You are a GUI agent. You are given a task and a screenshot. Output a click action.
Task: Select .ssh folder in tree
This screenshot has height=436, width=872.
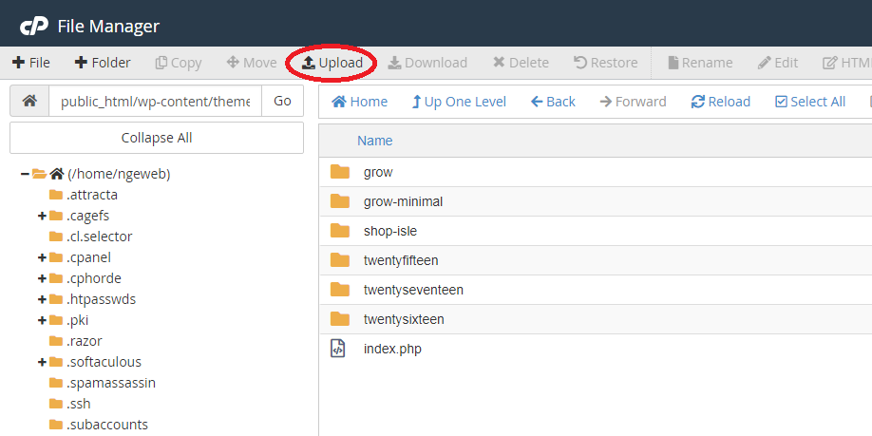[x=79, y=404]
